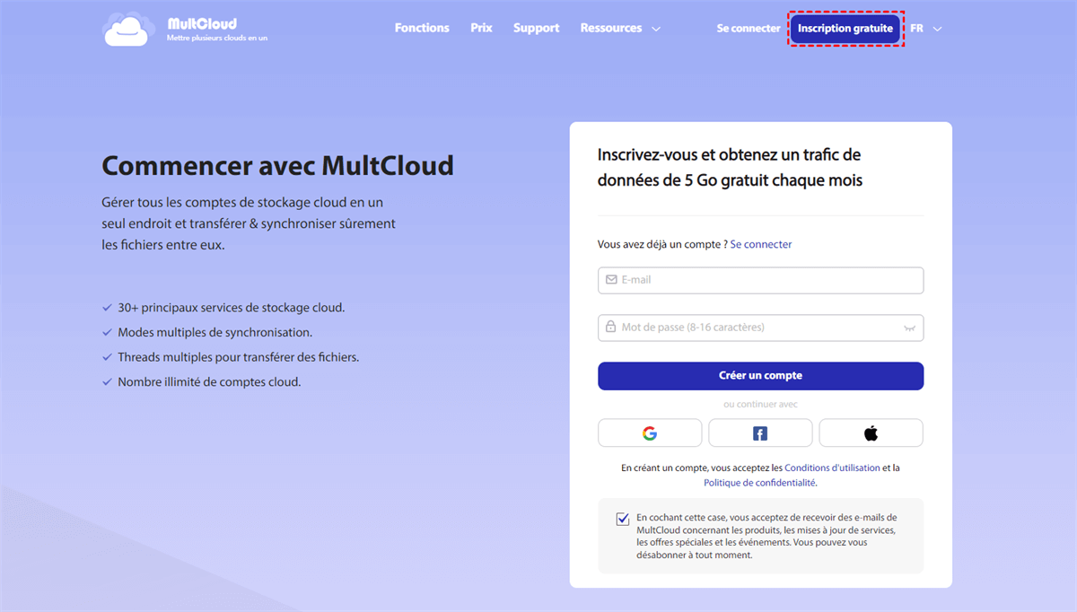Expand the Ressources menu chevron
The width and height of the screenshot is (1077, 612).
(x=656, y=29)
